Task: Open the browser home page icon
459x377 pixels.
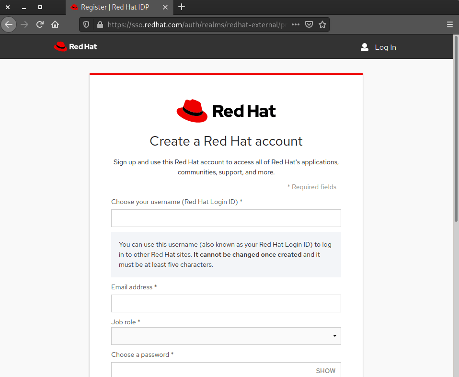Action: coord(55,24)
